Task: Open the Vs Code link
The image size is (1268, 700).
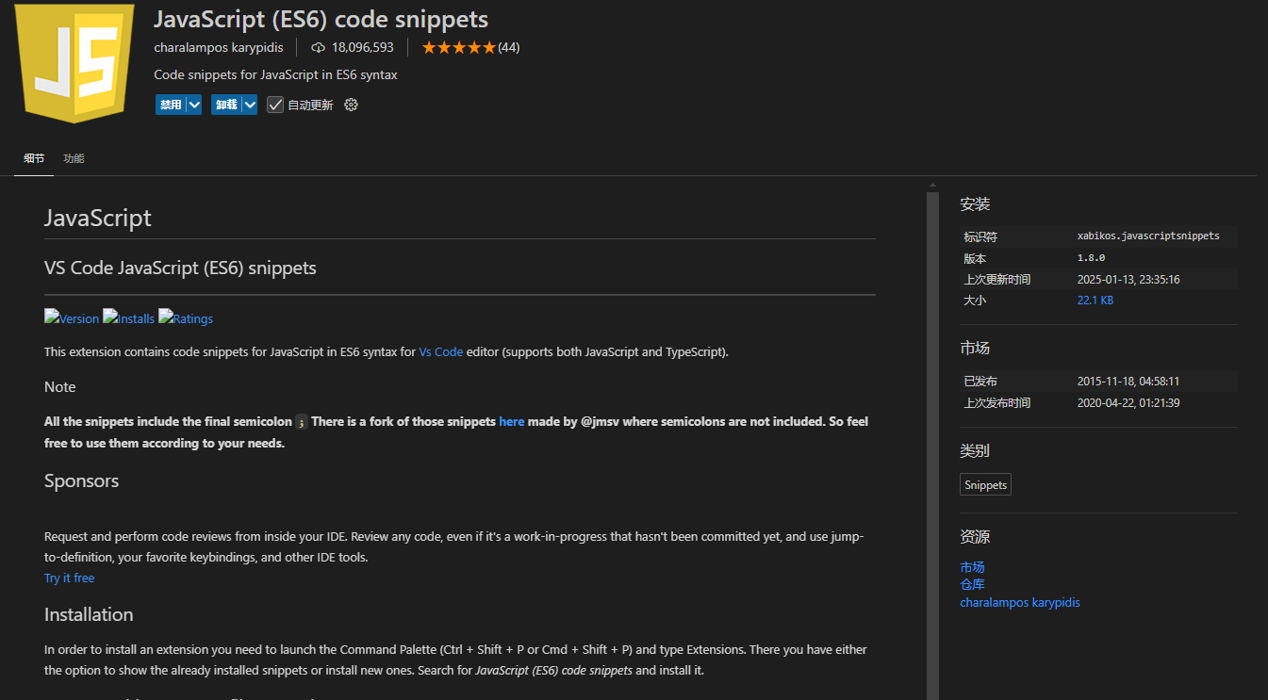Action: (441, 351)
